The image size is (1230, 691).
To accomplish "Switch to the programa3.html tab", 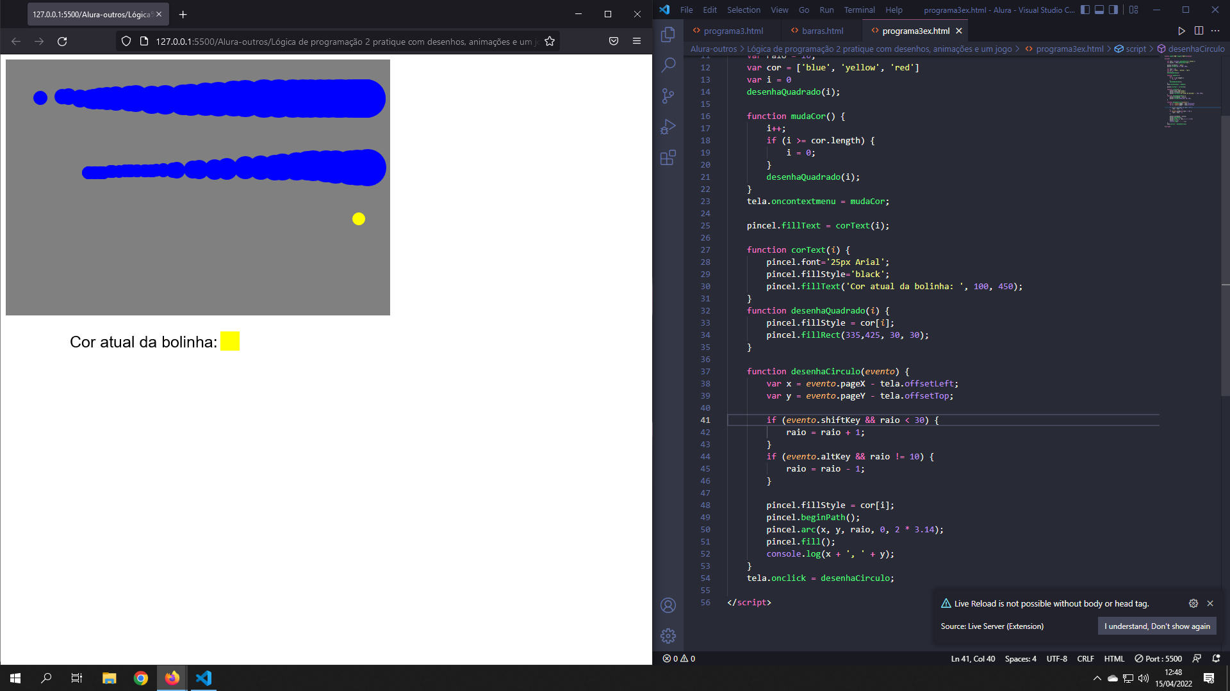I will (x=732, y=31).
